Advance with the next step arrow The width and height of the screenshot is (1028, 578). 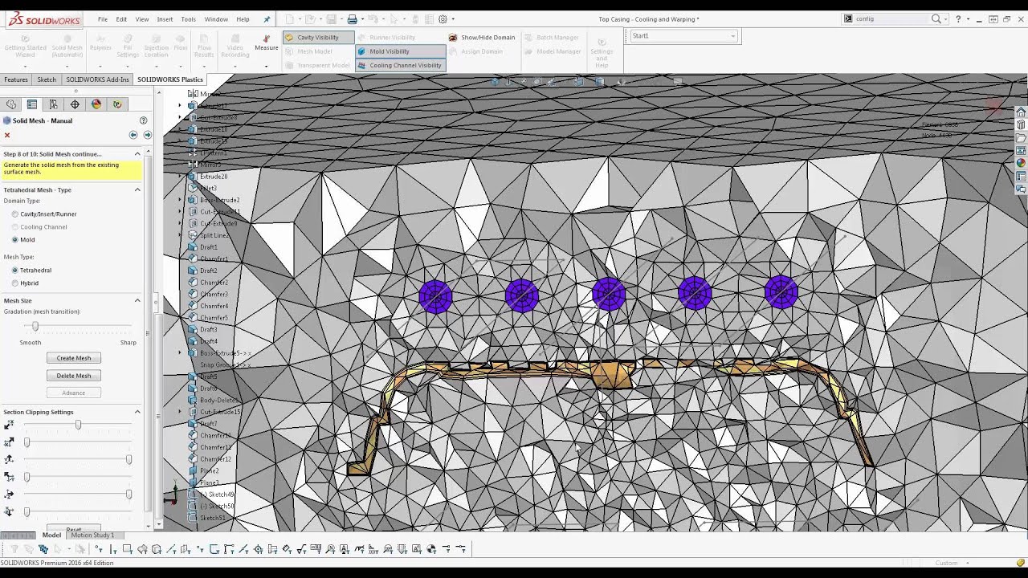pyautogui.click(x=147, y=135)
